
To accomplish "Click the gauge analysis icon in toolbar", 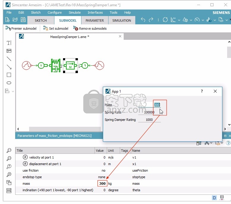I will 197,20.
